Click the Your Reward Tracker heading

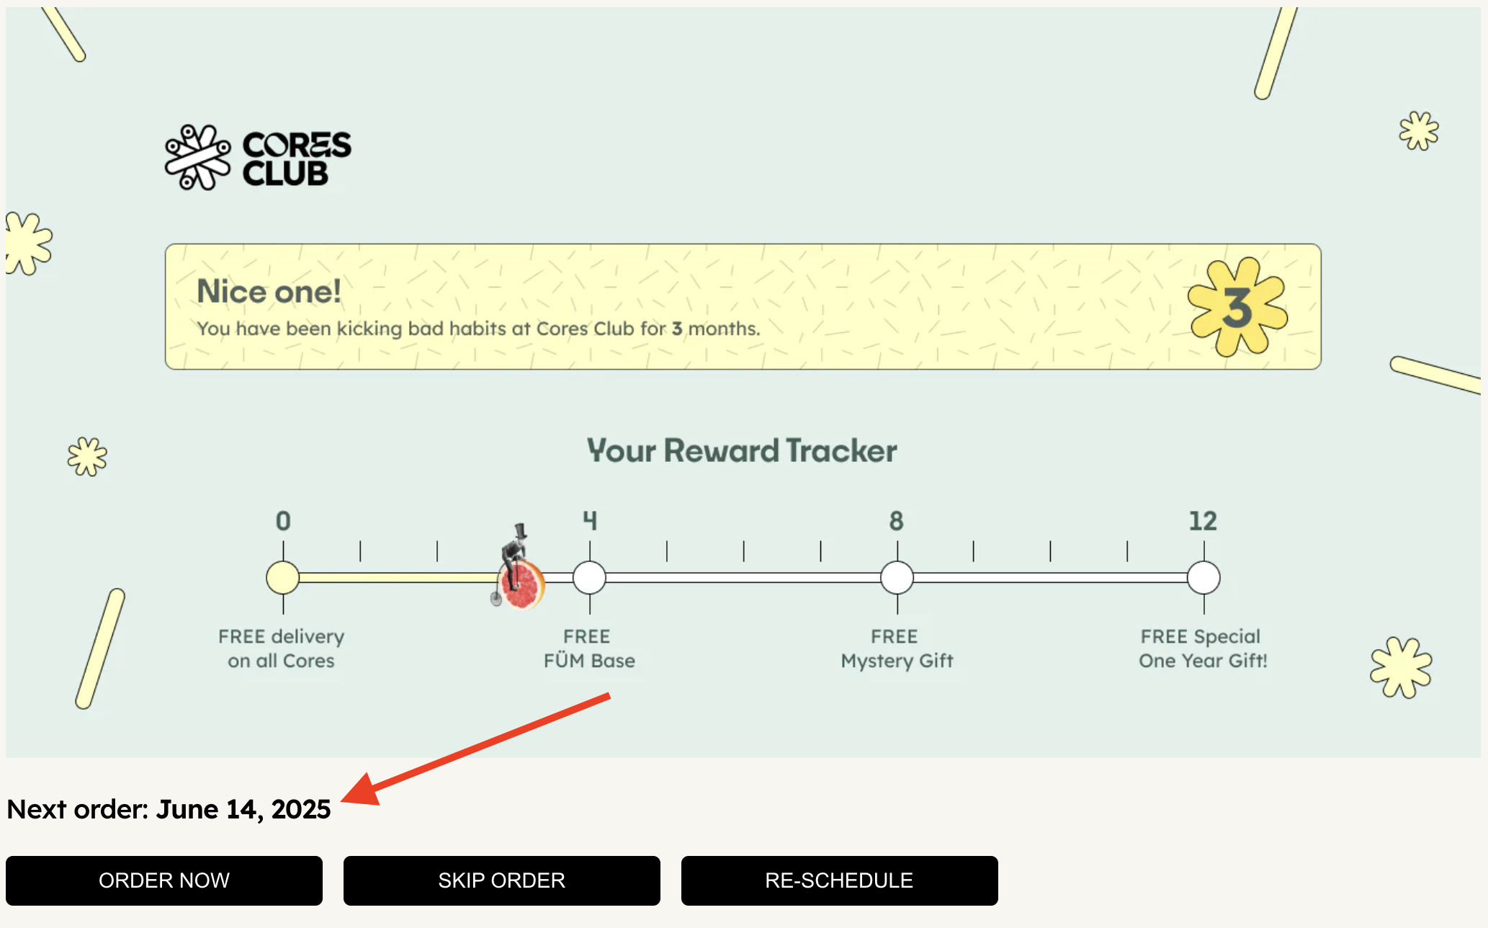click(x=743, y=450)
